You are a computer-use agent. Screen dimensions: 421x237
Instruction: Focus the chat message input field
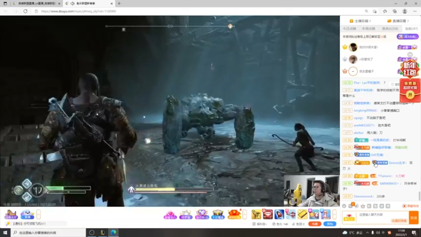point(383,218)
